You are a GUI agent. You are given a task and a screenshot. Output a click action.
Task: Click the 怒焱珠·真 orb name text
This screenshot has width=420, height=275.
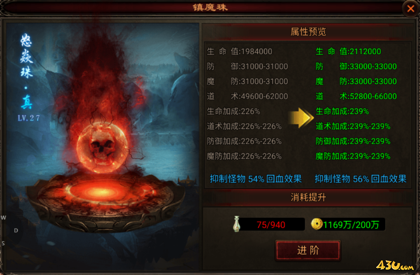pyautogui.click(x=26, y=71)
